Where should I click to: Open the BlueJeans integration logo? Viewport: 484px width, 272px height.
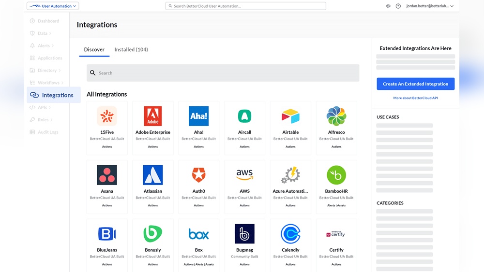pyautogui.click(x=107, y=234)
